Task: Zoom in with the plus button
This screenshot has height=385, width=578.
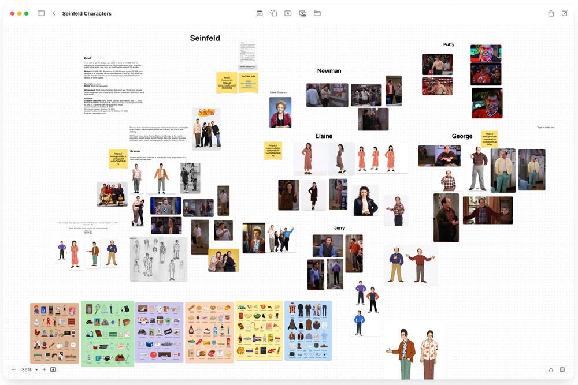Action: (45, 369)
